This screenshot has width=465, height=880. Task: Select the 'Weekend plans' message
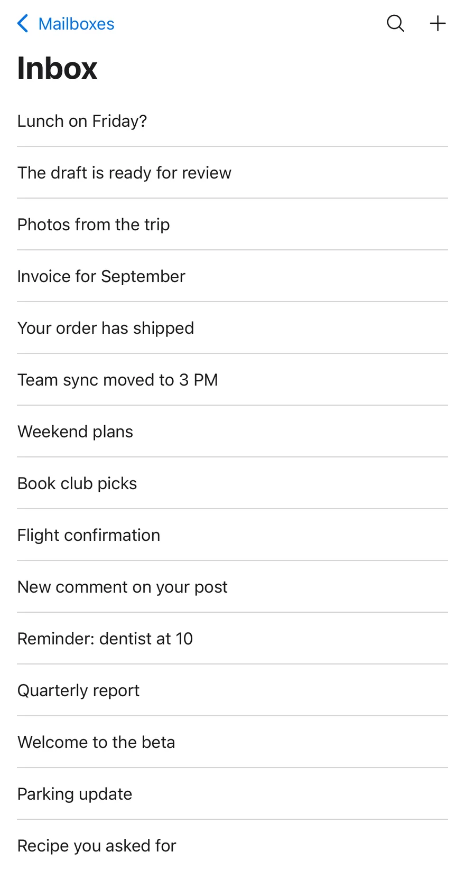point(232,432)
